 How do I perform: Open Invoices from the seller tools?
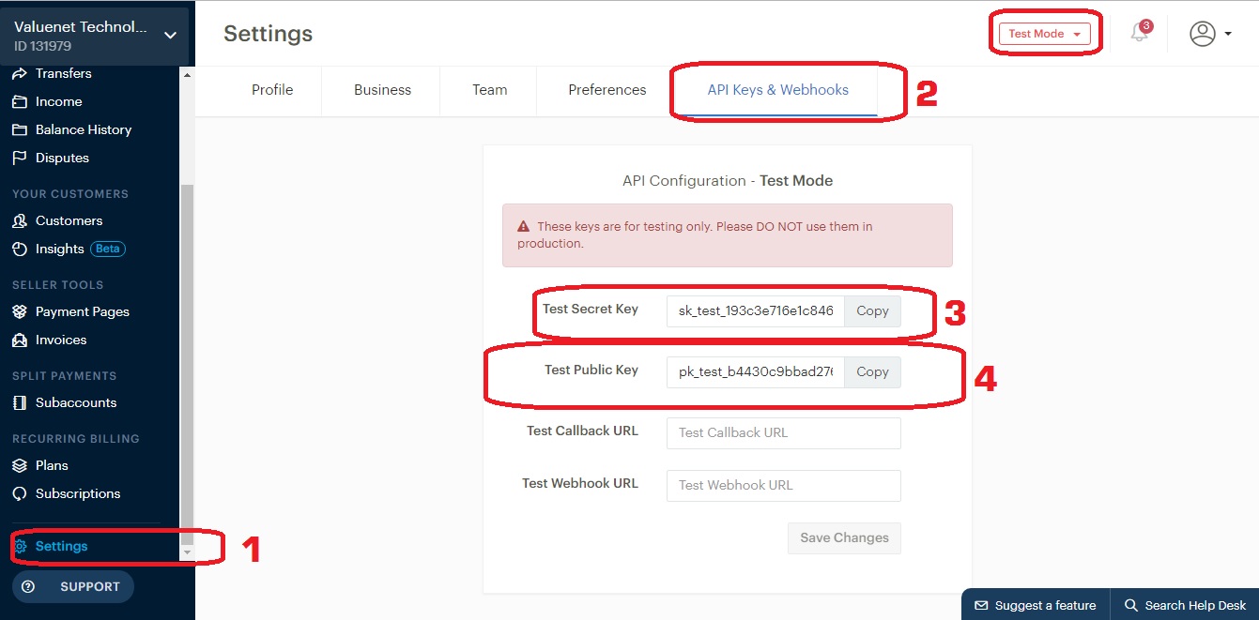click(x=58, y=340)
